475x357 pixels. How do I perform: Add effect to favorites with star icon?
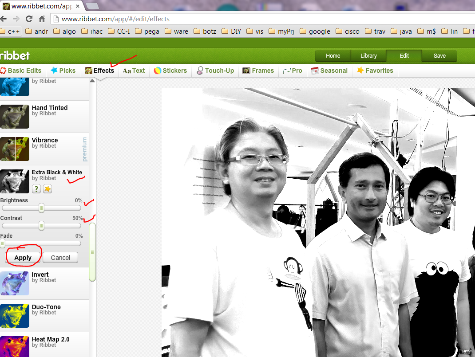point(47,189)
